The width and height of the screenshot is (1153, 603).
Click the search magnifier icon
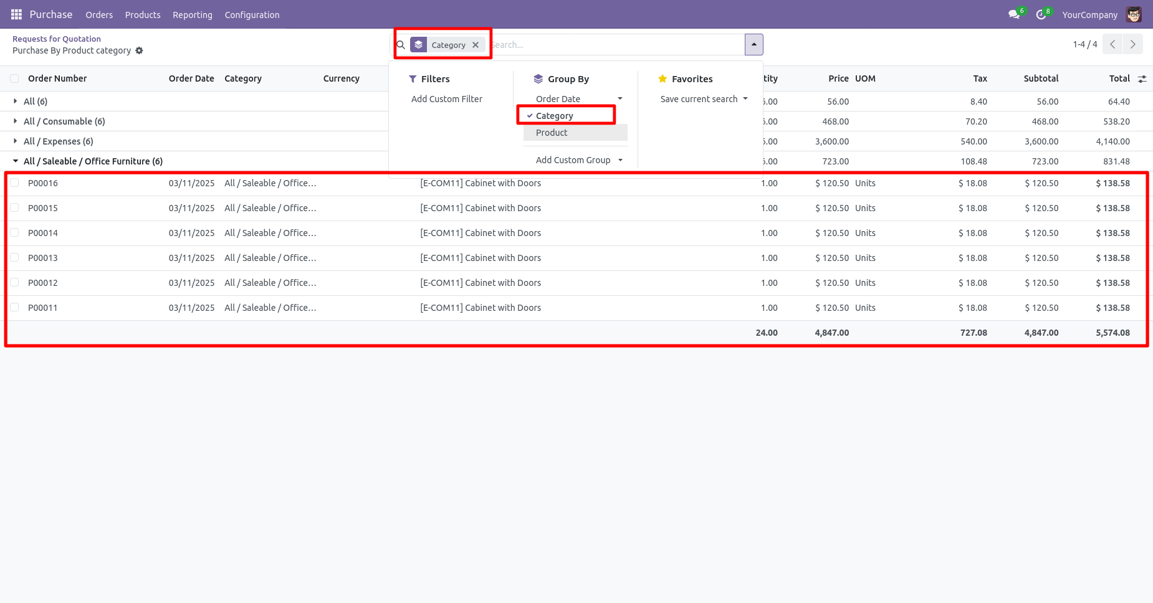click(401, 45)
